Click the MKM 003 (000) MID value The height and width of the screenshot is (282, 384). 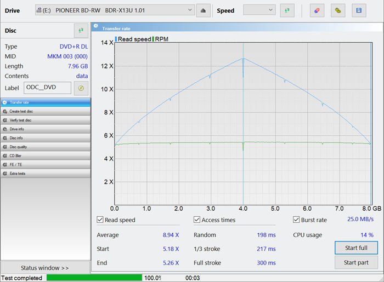pos(67,56)
